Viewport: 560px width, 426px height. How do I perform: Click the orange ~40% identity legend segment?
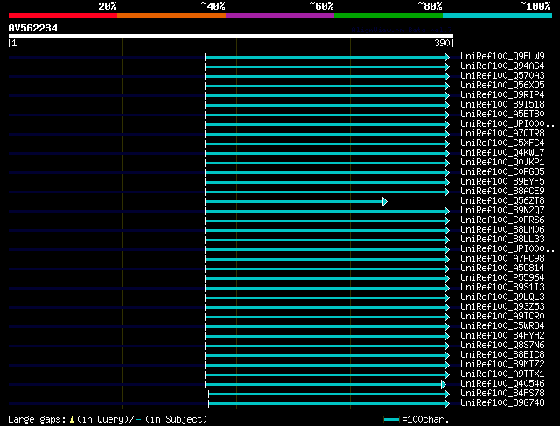click(x=171, y=16)
